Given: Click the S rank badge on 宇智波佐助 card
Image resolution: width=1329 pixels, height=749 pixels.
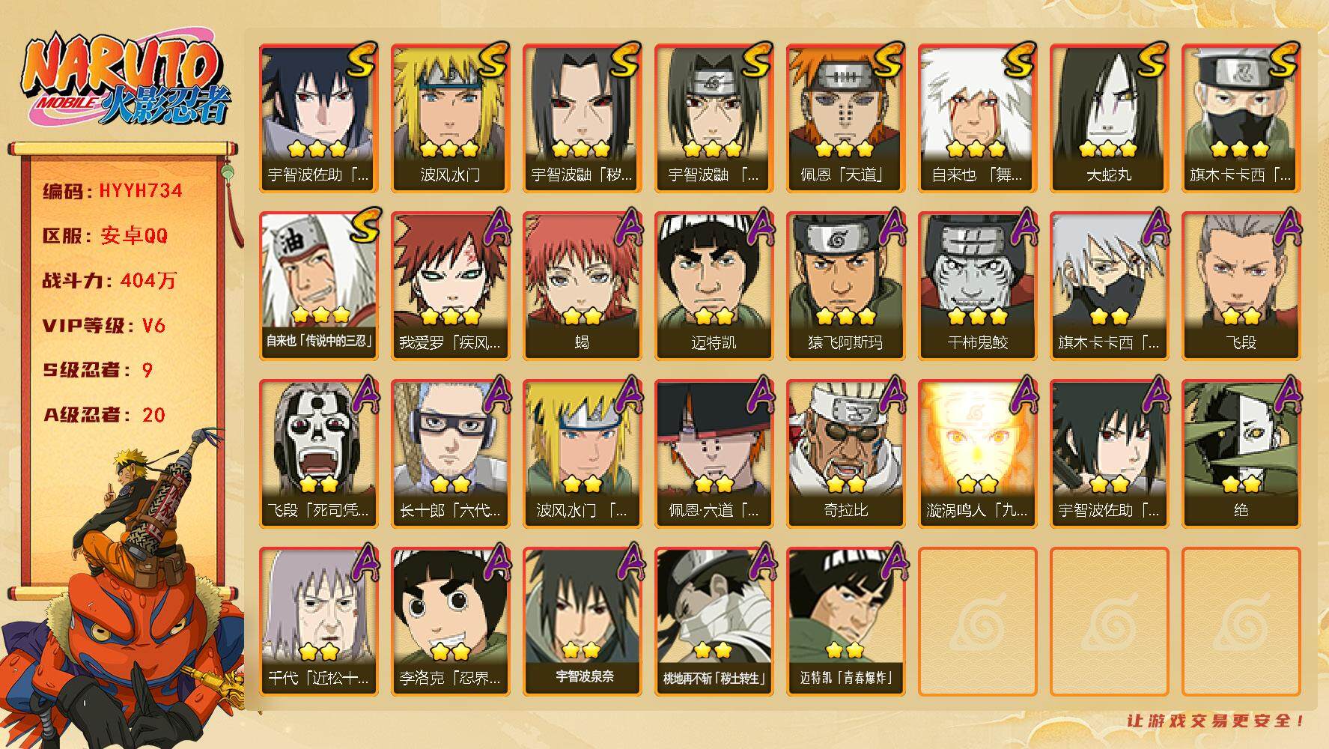Looking at the screenshot, I should (361, 61).
